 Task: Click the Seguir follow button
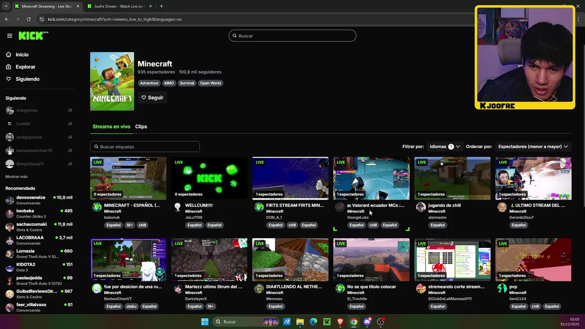coord(152,97)
